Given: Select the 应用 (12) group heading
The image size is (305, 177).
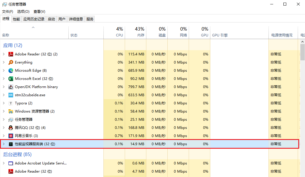Looking at the screenshot, I should tap(13, 45).
